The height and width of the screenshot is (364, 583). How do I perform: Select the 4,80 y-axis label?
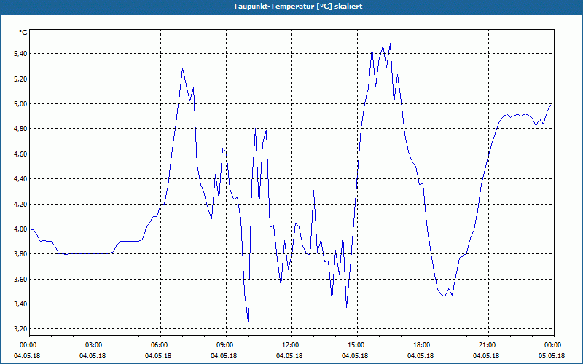tap(20, 129)
